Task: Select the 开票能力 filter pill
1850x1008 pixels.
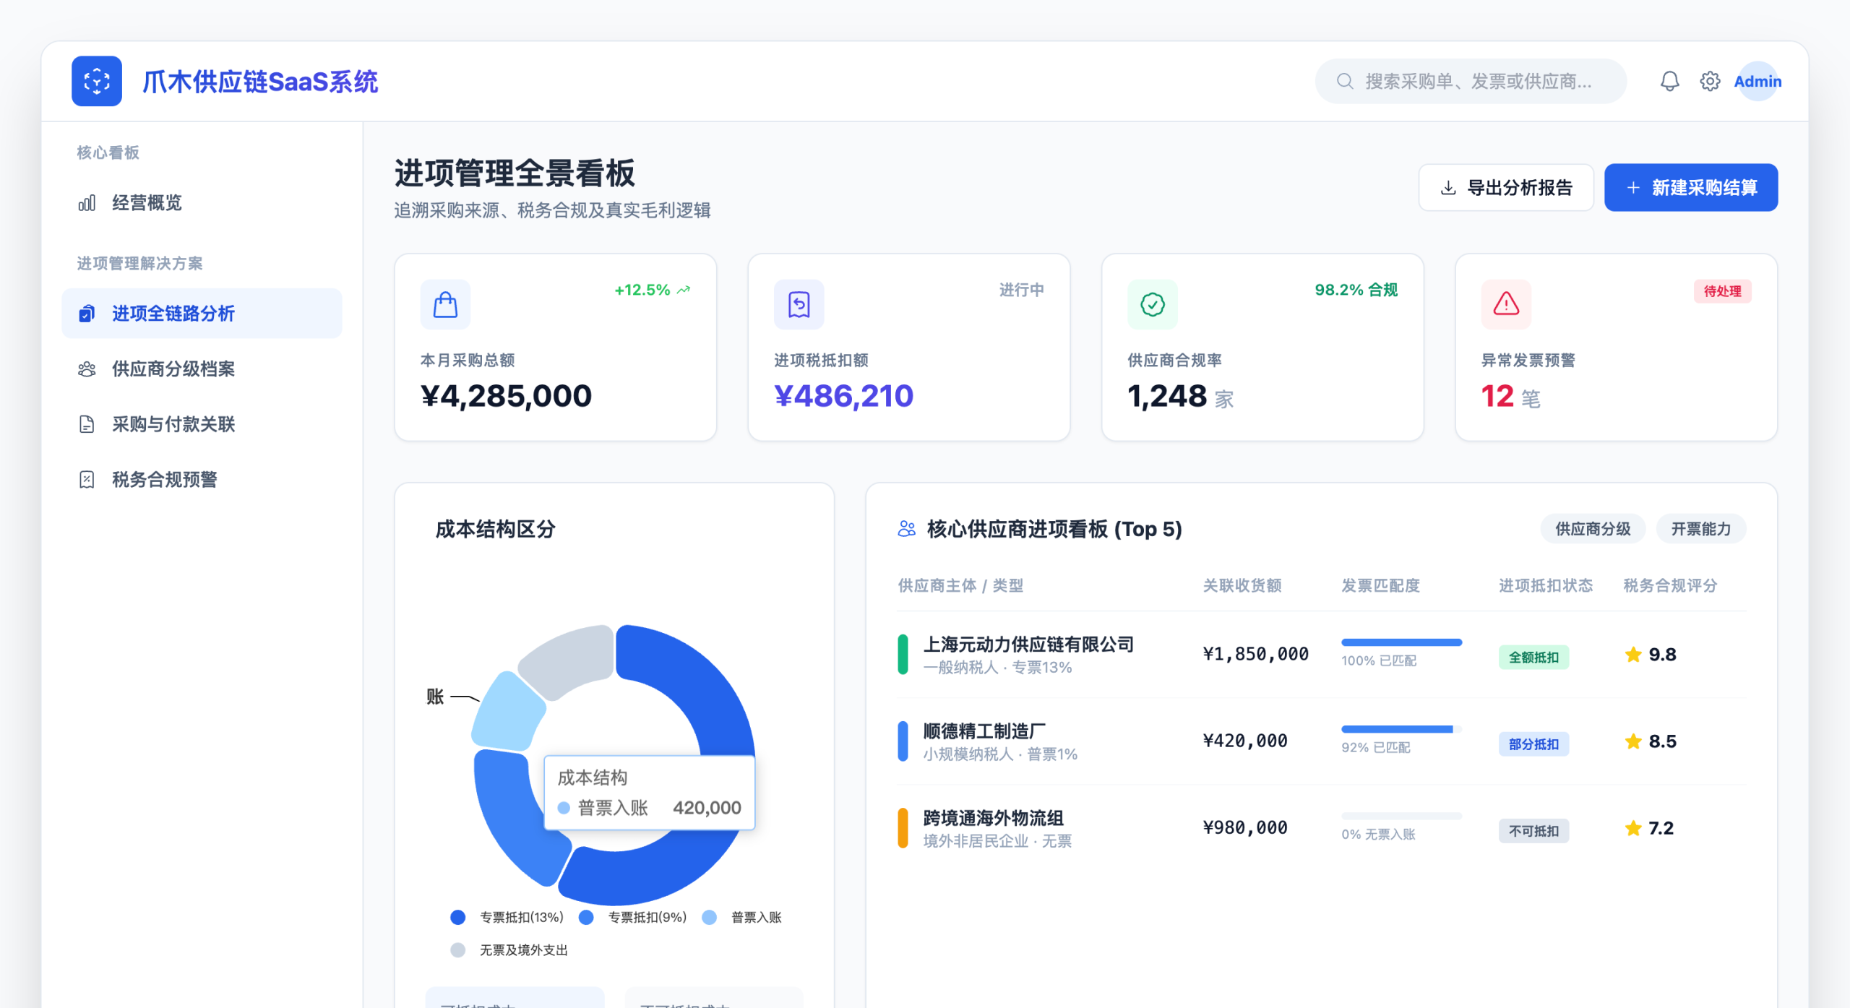Action: click(x=1700, y=529)
